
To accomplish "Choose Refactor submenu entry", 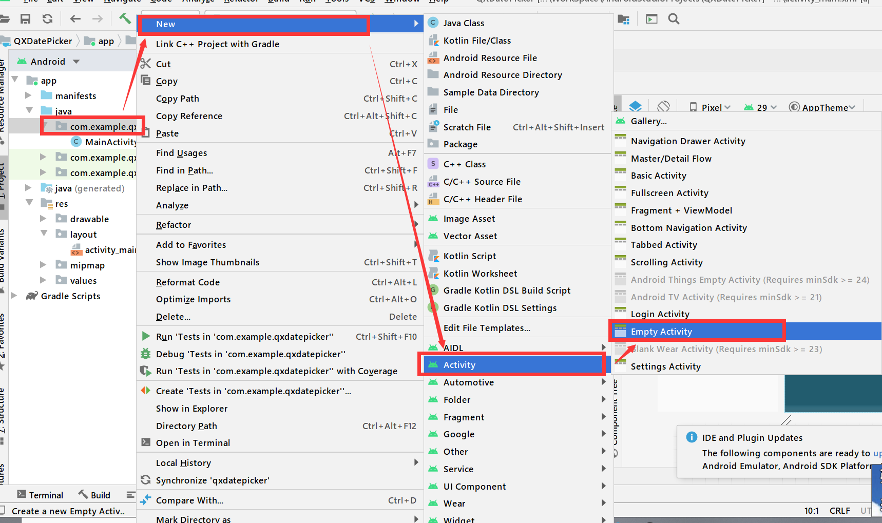I will coord(280,225).
